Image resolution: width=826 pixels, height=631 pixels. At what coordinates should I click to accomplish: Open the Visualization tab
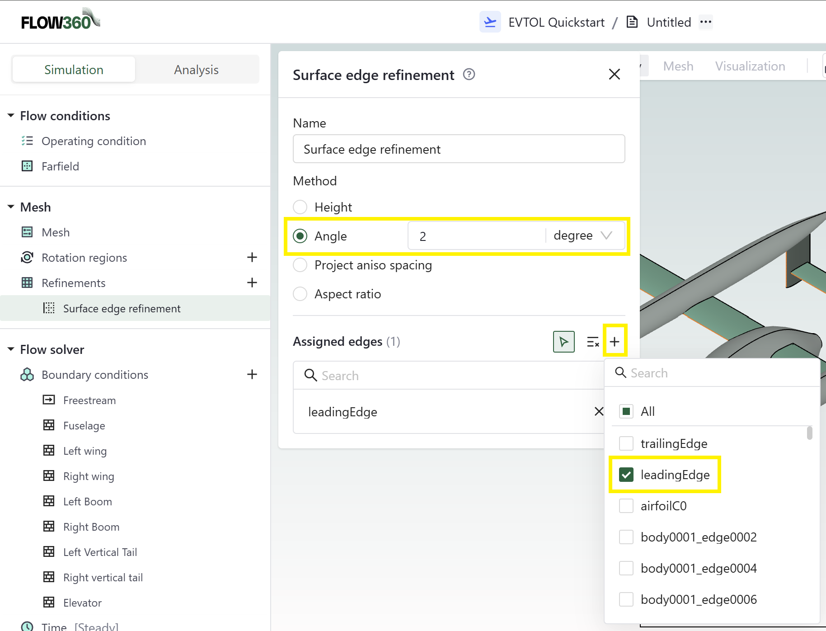750,66
